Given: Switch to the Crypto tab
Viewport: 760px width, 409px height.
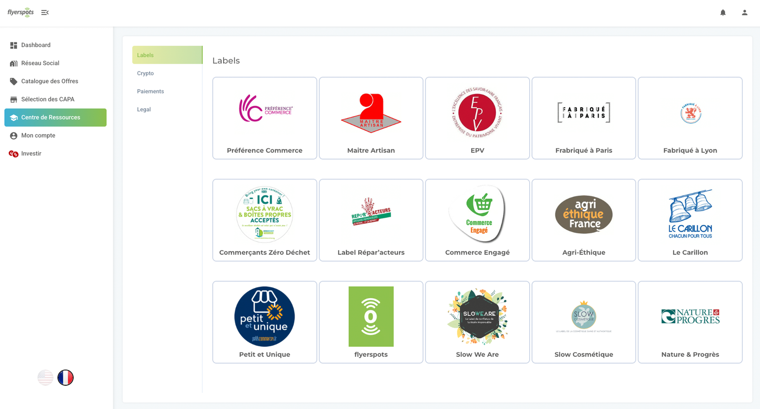Looking at the screenshot, I should [x=167, y=73].
